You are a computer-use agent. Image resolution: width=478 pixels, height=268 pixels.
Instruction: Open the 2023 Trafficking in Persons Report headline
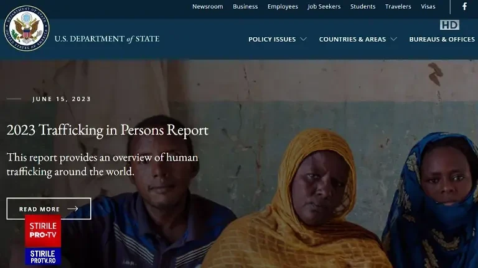click(x=107, y=130)
